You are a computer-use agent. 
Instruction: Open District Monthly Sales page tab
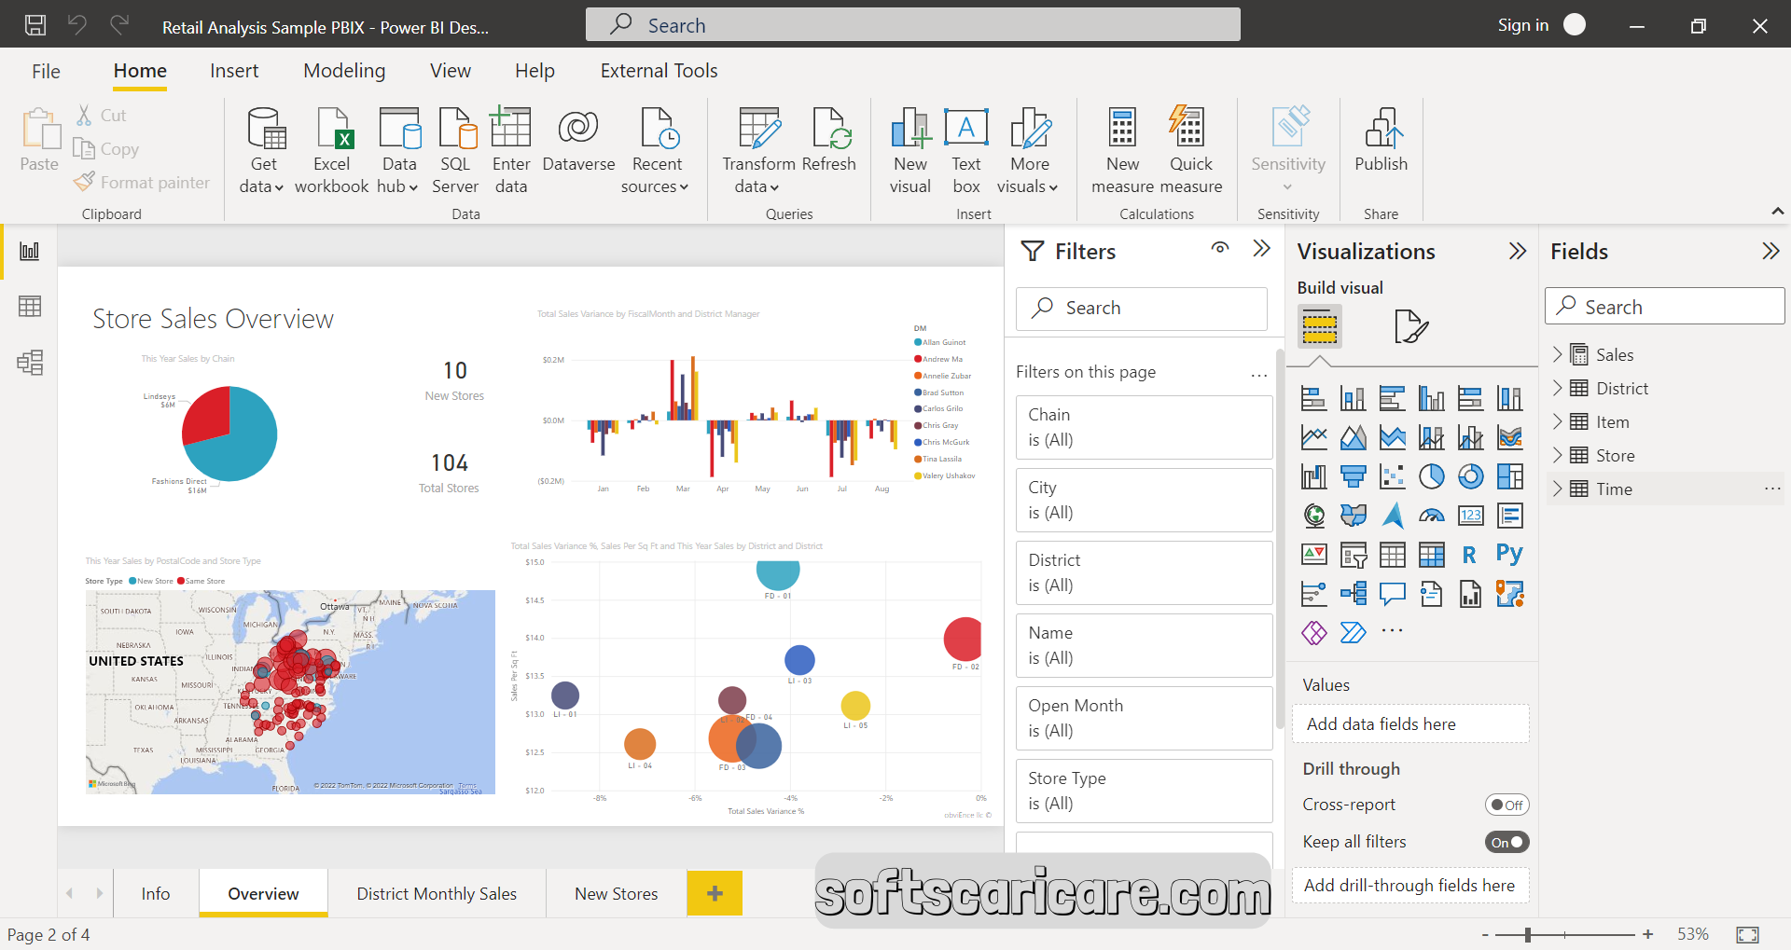click(x=437, y=893)
